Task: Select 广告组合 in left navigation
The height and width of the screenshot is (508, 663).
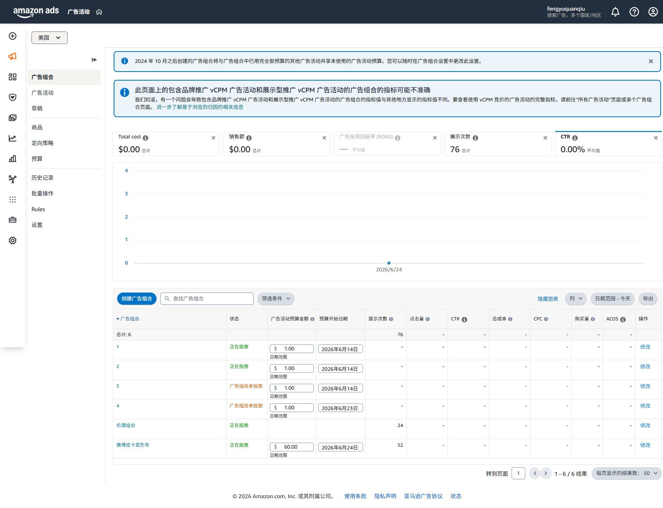Action: pos(64,77)
